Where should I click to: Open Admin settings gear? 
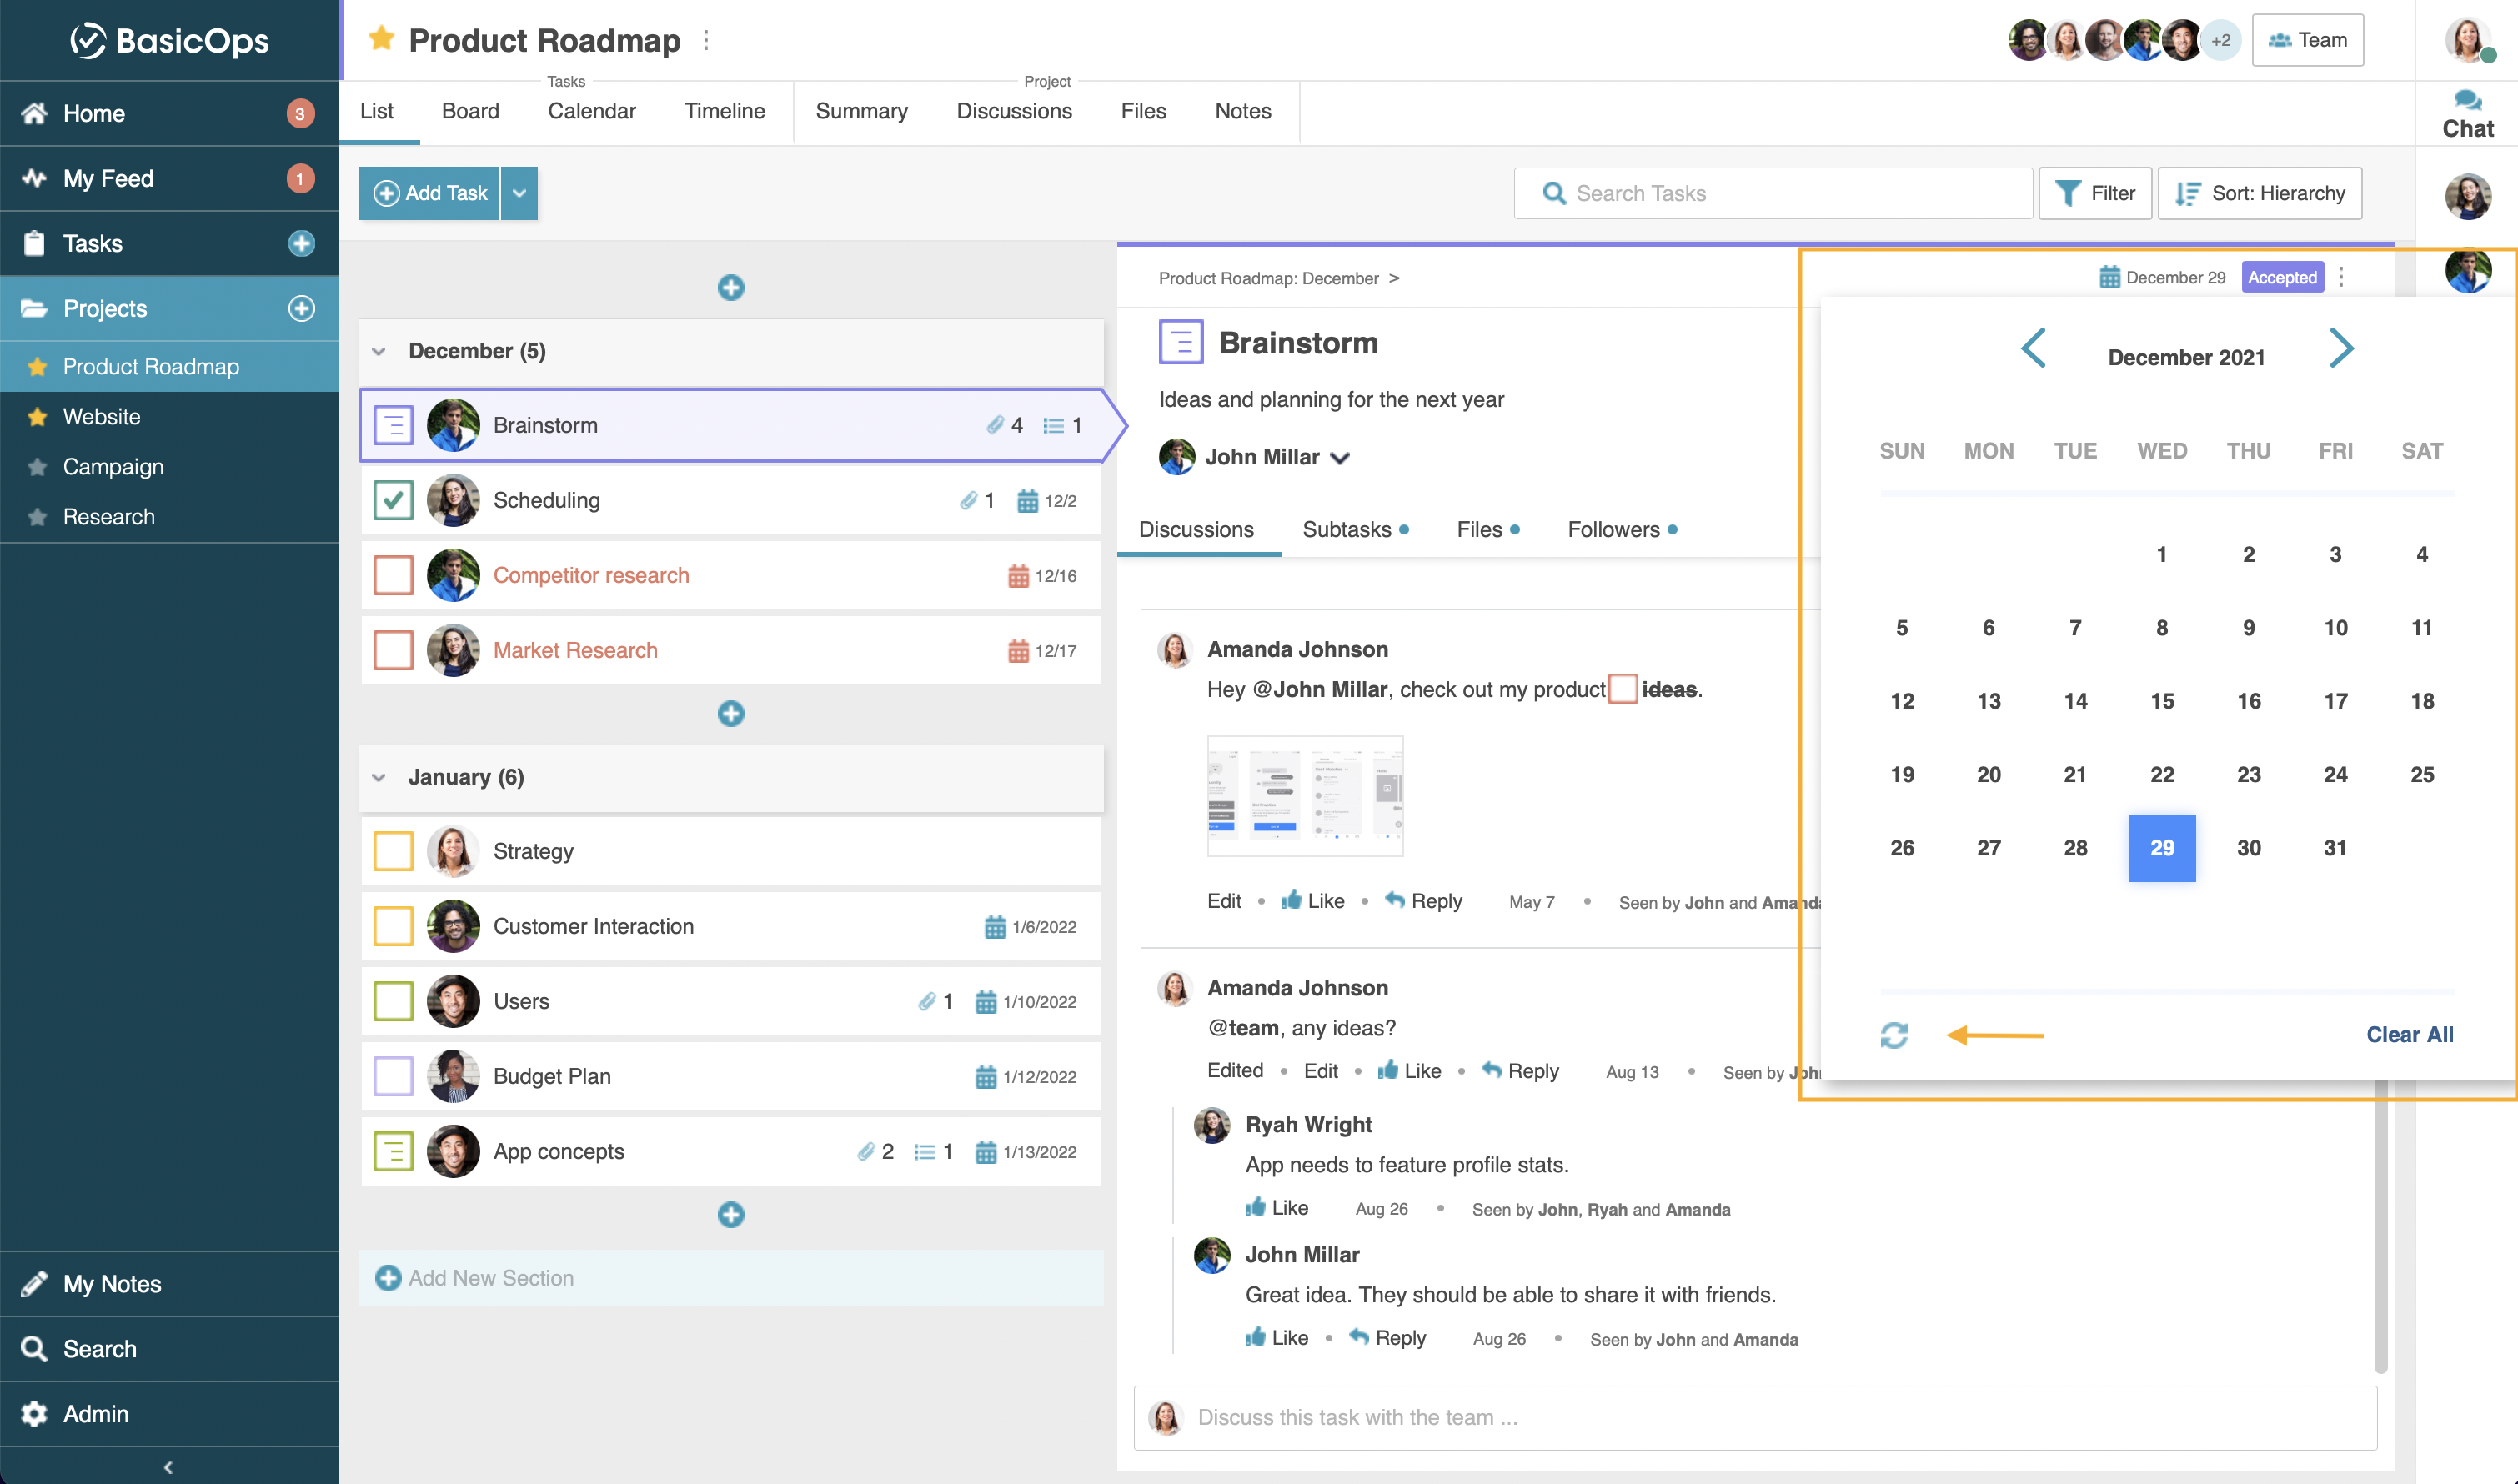pos(34,1413)
